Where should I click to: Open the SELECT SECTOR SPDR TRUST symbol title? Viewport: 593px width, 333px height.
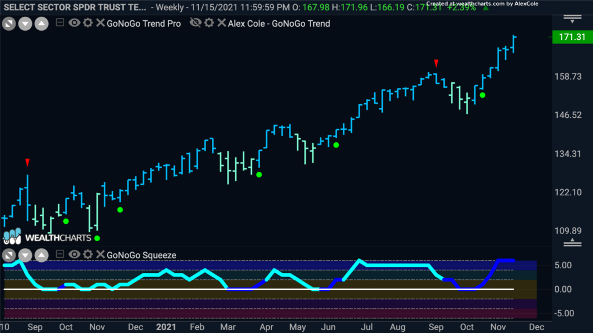click(75, 8)
